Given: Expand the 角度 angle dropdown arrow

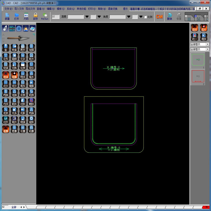Looking at the screenshot, I should (x=129, y=17).
